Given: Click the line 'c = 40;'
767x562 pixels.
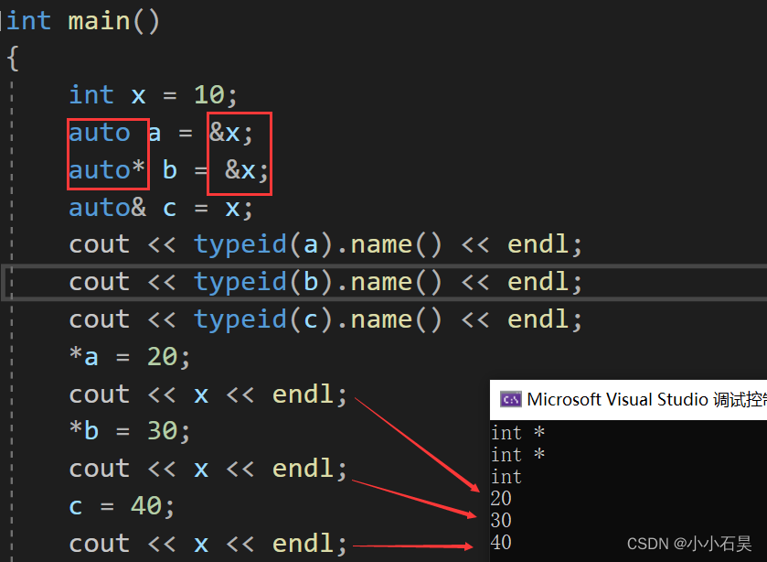Looking at the screenshot, I should click(122, 507).
